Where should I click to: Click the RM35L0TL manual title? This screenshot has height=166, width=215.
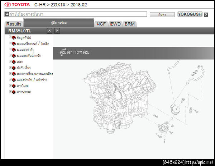point(20,31)
